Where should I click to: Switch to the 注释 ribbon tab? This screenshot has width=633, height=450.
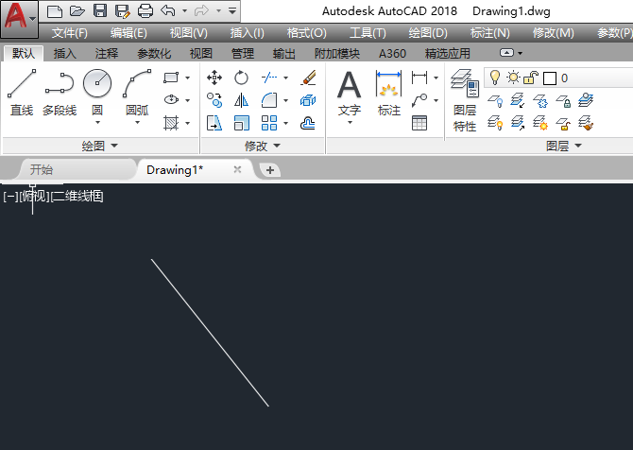(107, 53)
